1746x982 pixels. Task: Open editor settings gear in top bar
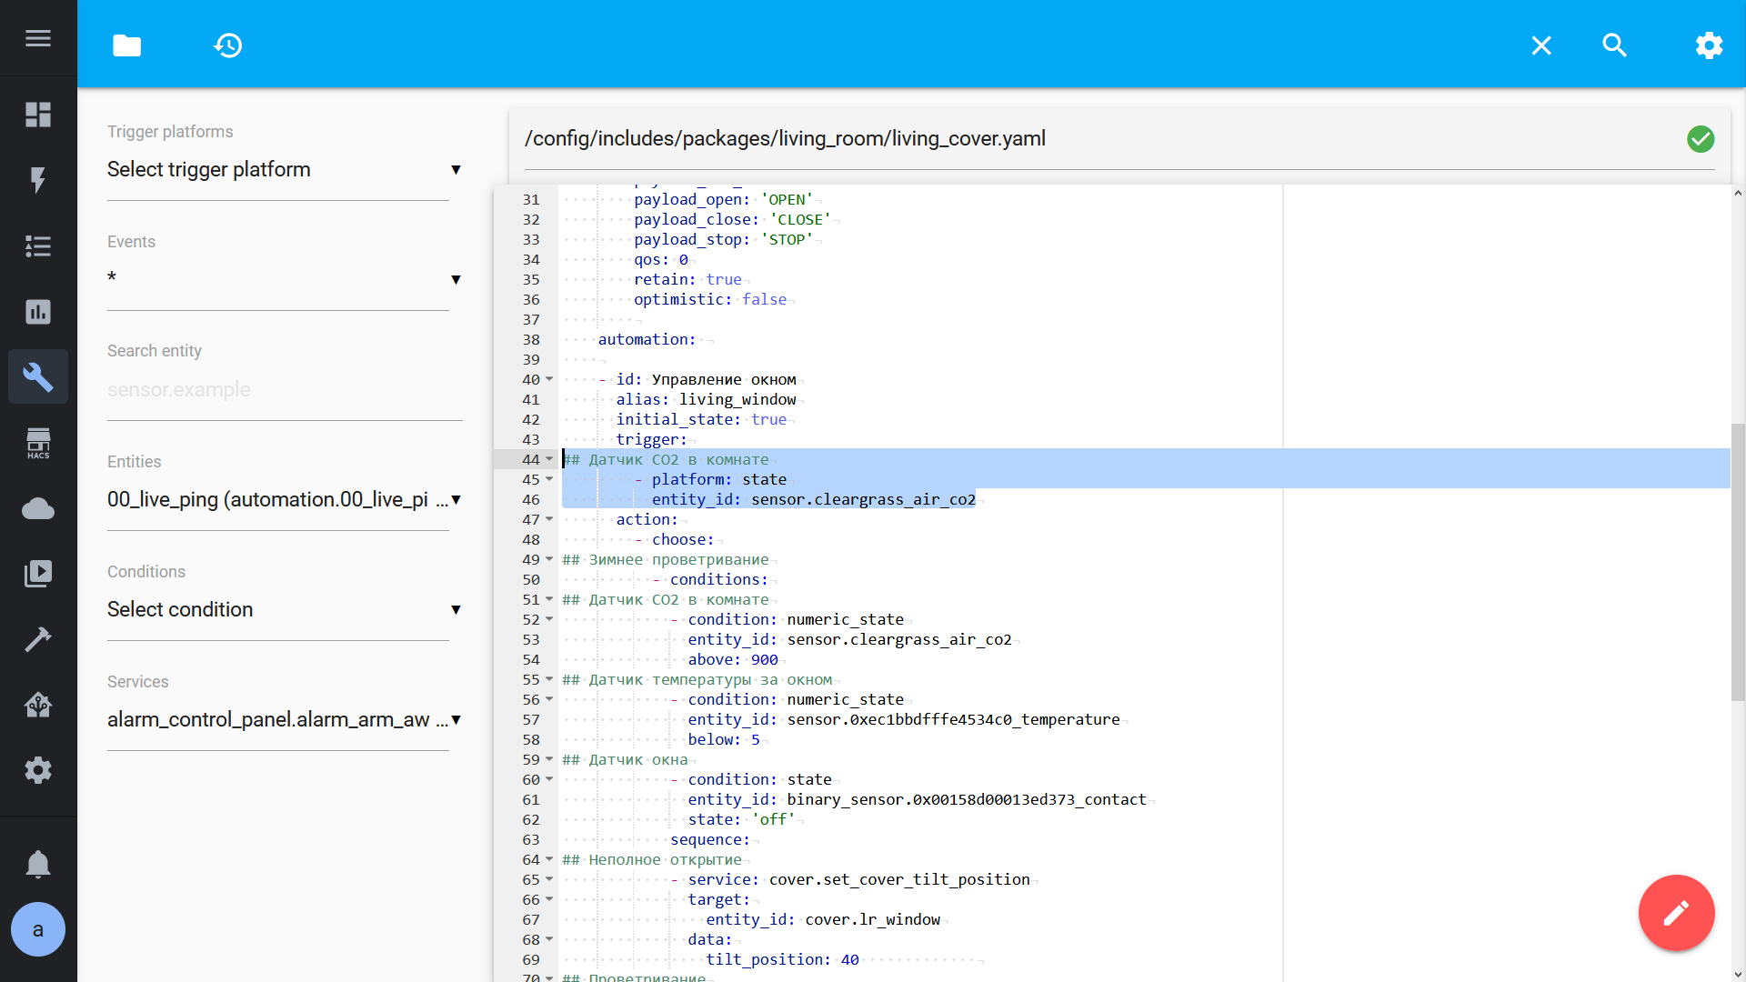pyautogui.click(x=1709, y=45)
